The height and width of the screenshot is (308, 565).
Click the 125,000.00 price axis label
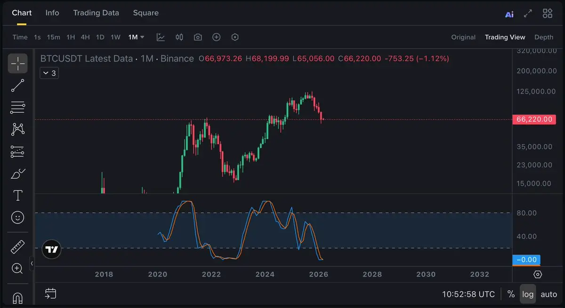(x=536, y=91)
